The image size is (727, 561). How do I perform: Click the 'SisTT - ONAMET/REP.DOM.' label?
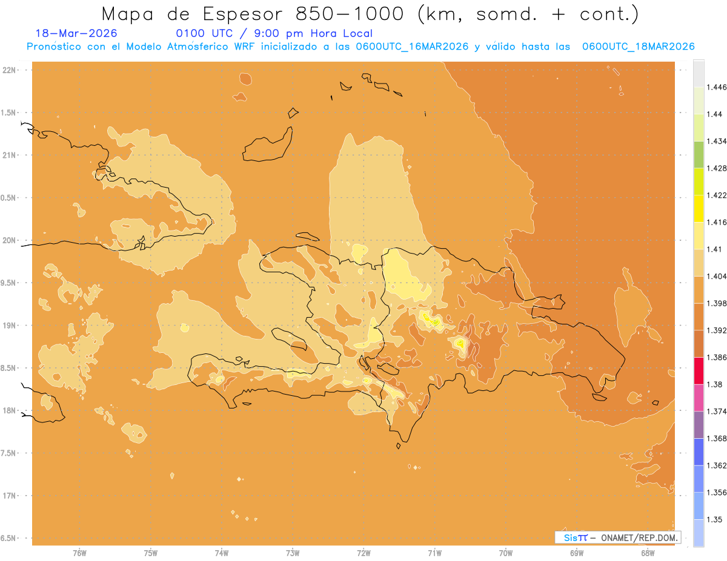pyautogui.click(x=618, y=537)
